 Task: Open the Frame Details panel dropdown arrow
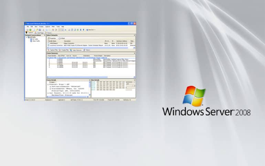pos(89,80)
